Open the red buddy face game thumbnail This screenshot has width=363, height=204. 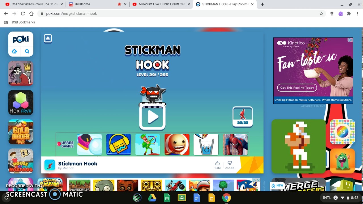tap(177, 144)
